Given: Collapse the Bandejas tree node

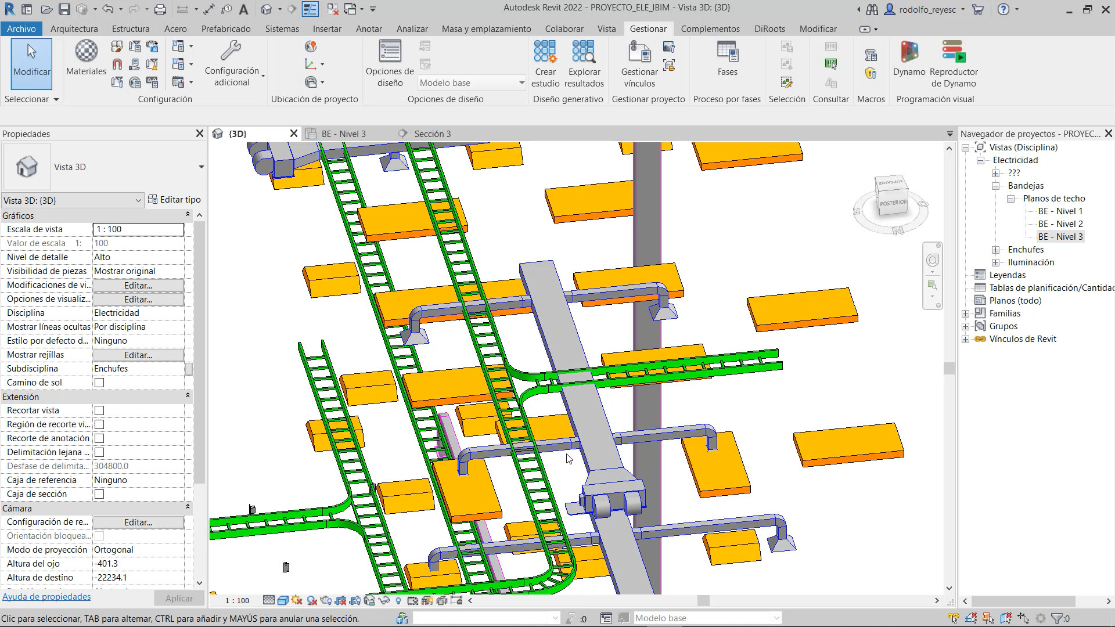Looking at the screenshot, I should click(x=995, y=186).
